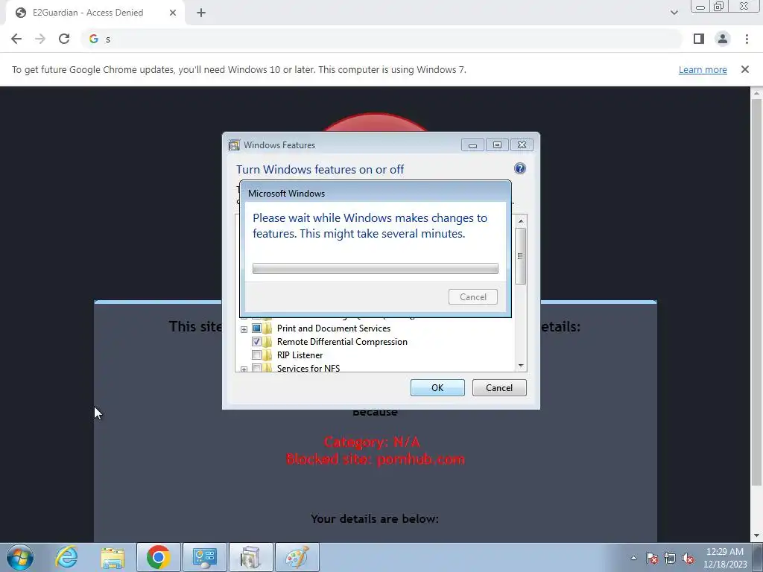Open the Windows Start menu
This screenshot has width=763, height=572.
pyautogui.click(x=20, y=557)
